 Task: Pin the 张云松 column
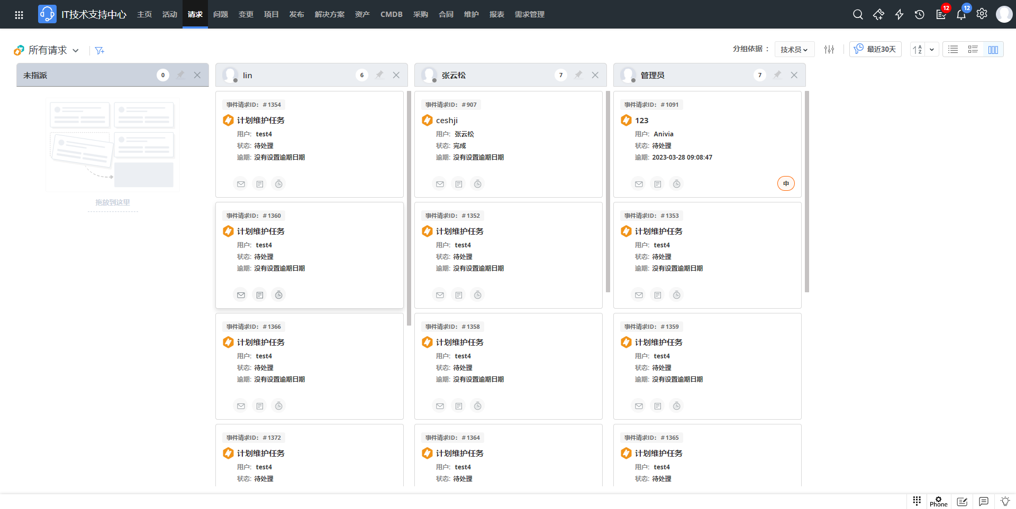coord(578,75)
